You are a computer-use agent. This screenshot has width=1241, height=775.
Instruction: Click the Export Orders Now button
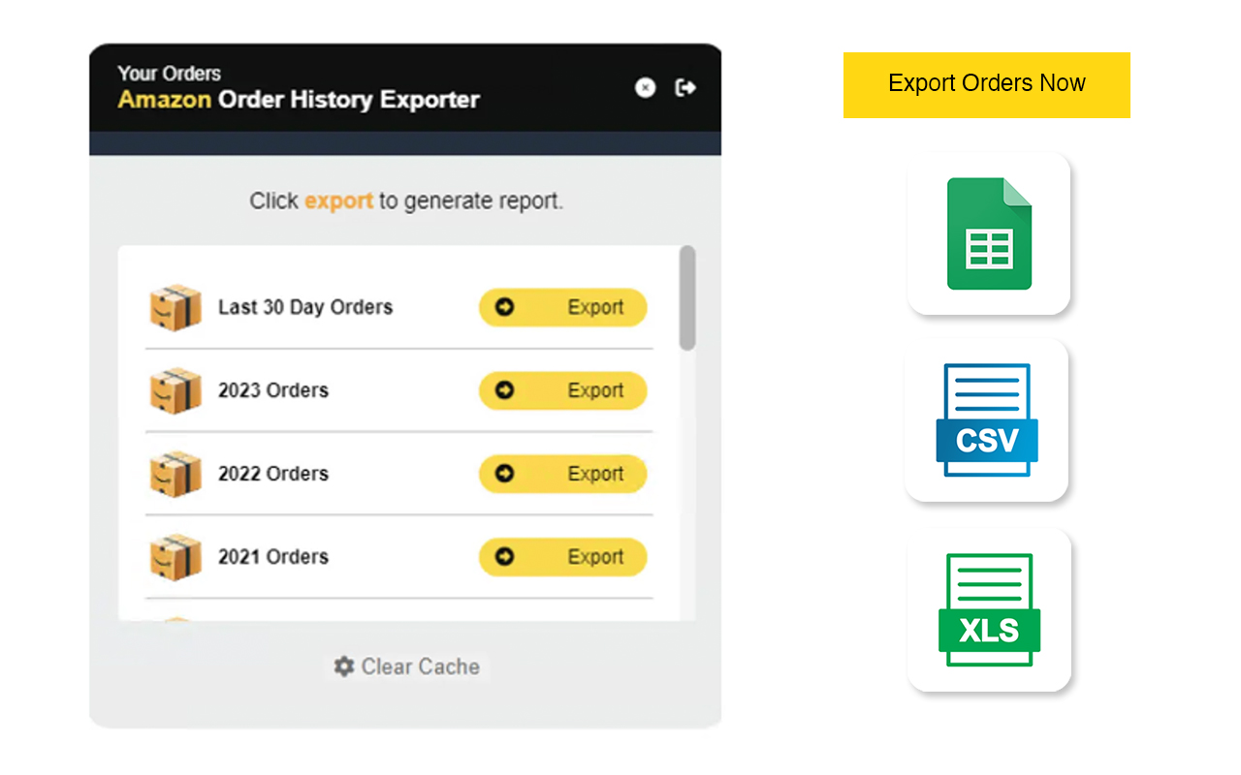tap(987, 85)
